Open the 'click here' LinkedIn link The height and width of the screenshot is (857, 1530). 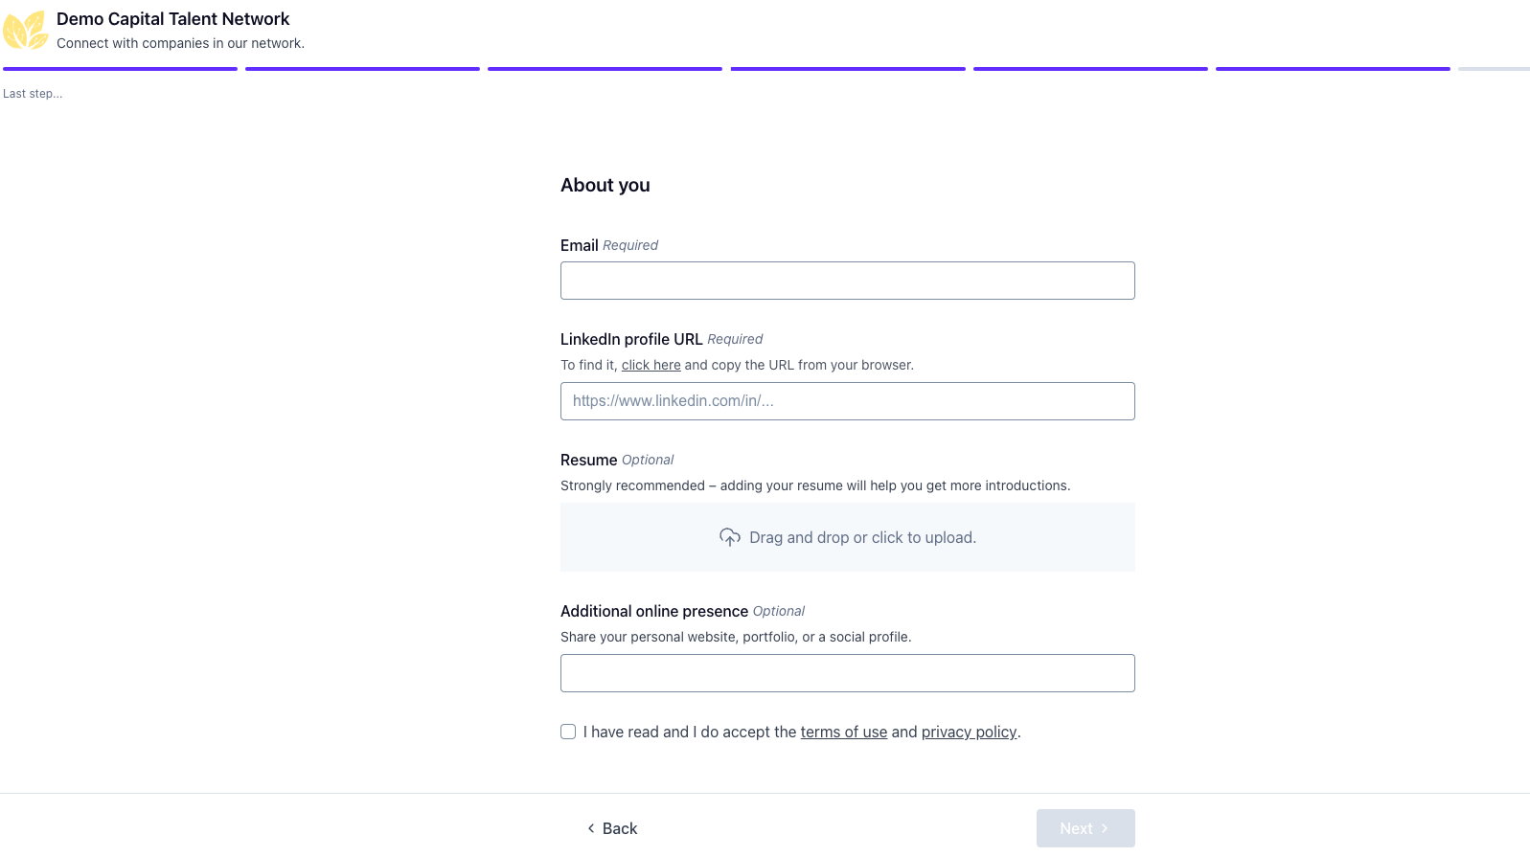point(651,365)
